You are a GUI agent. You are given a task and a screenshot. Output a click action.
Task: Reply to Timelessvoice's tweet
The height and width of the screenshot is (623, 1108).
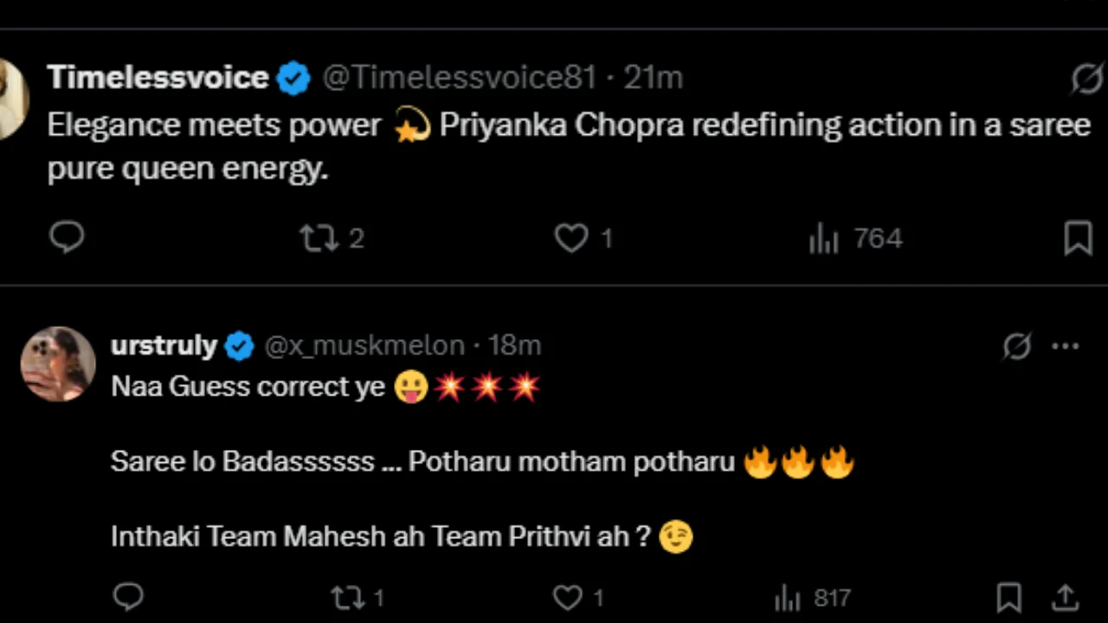[x=68, y=238]
